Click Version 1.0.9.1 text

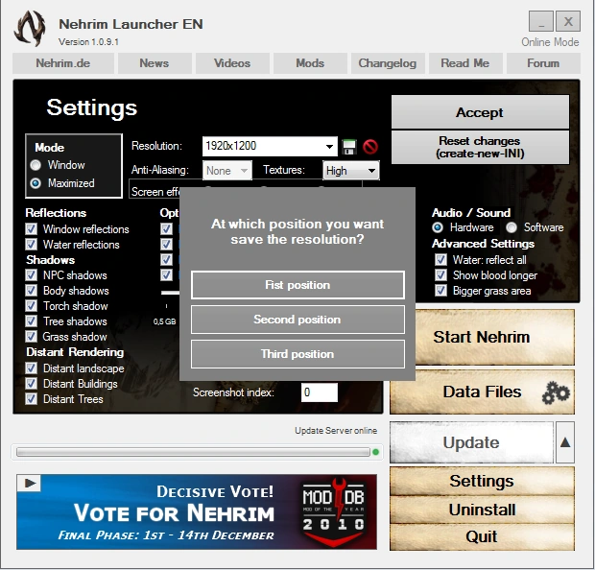click(88, 42)
